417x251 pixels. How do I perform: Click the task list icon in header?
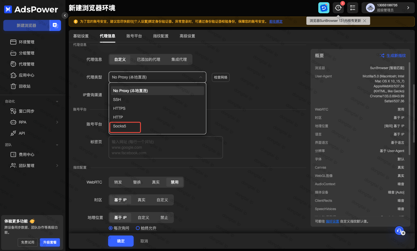353,8
